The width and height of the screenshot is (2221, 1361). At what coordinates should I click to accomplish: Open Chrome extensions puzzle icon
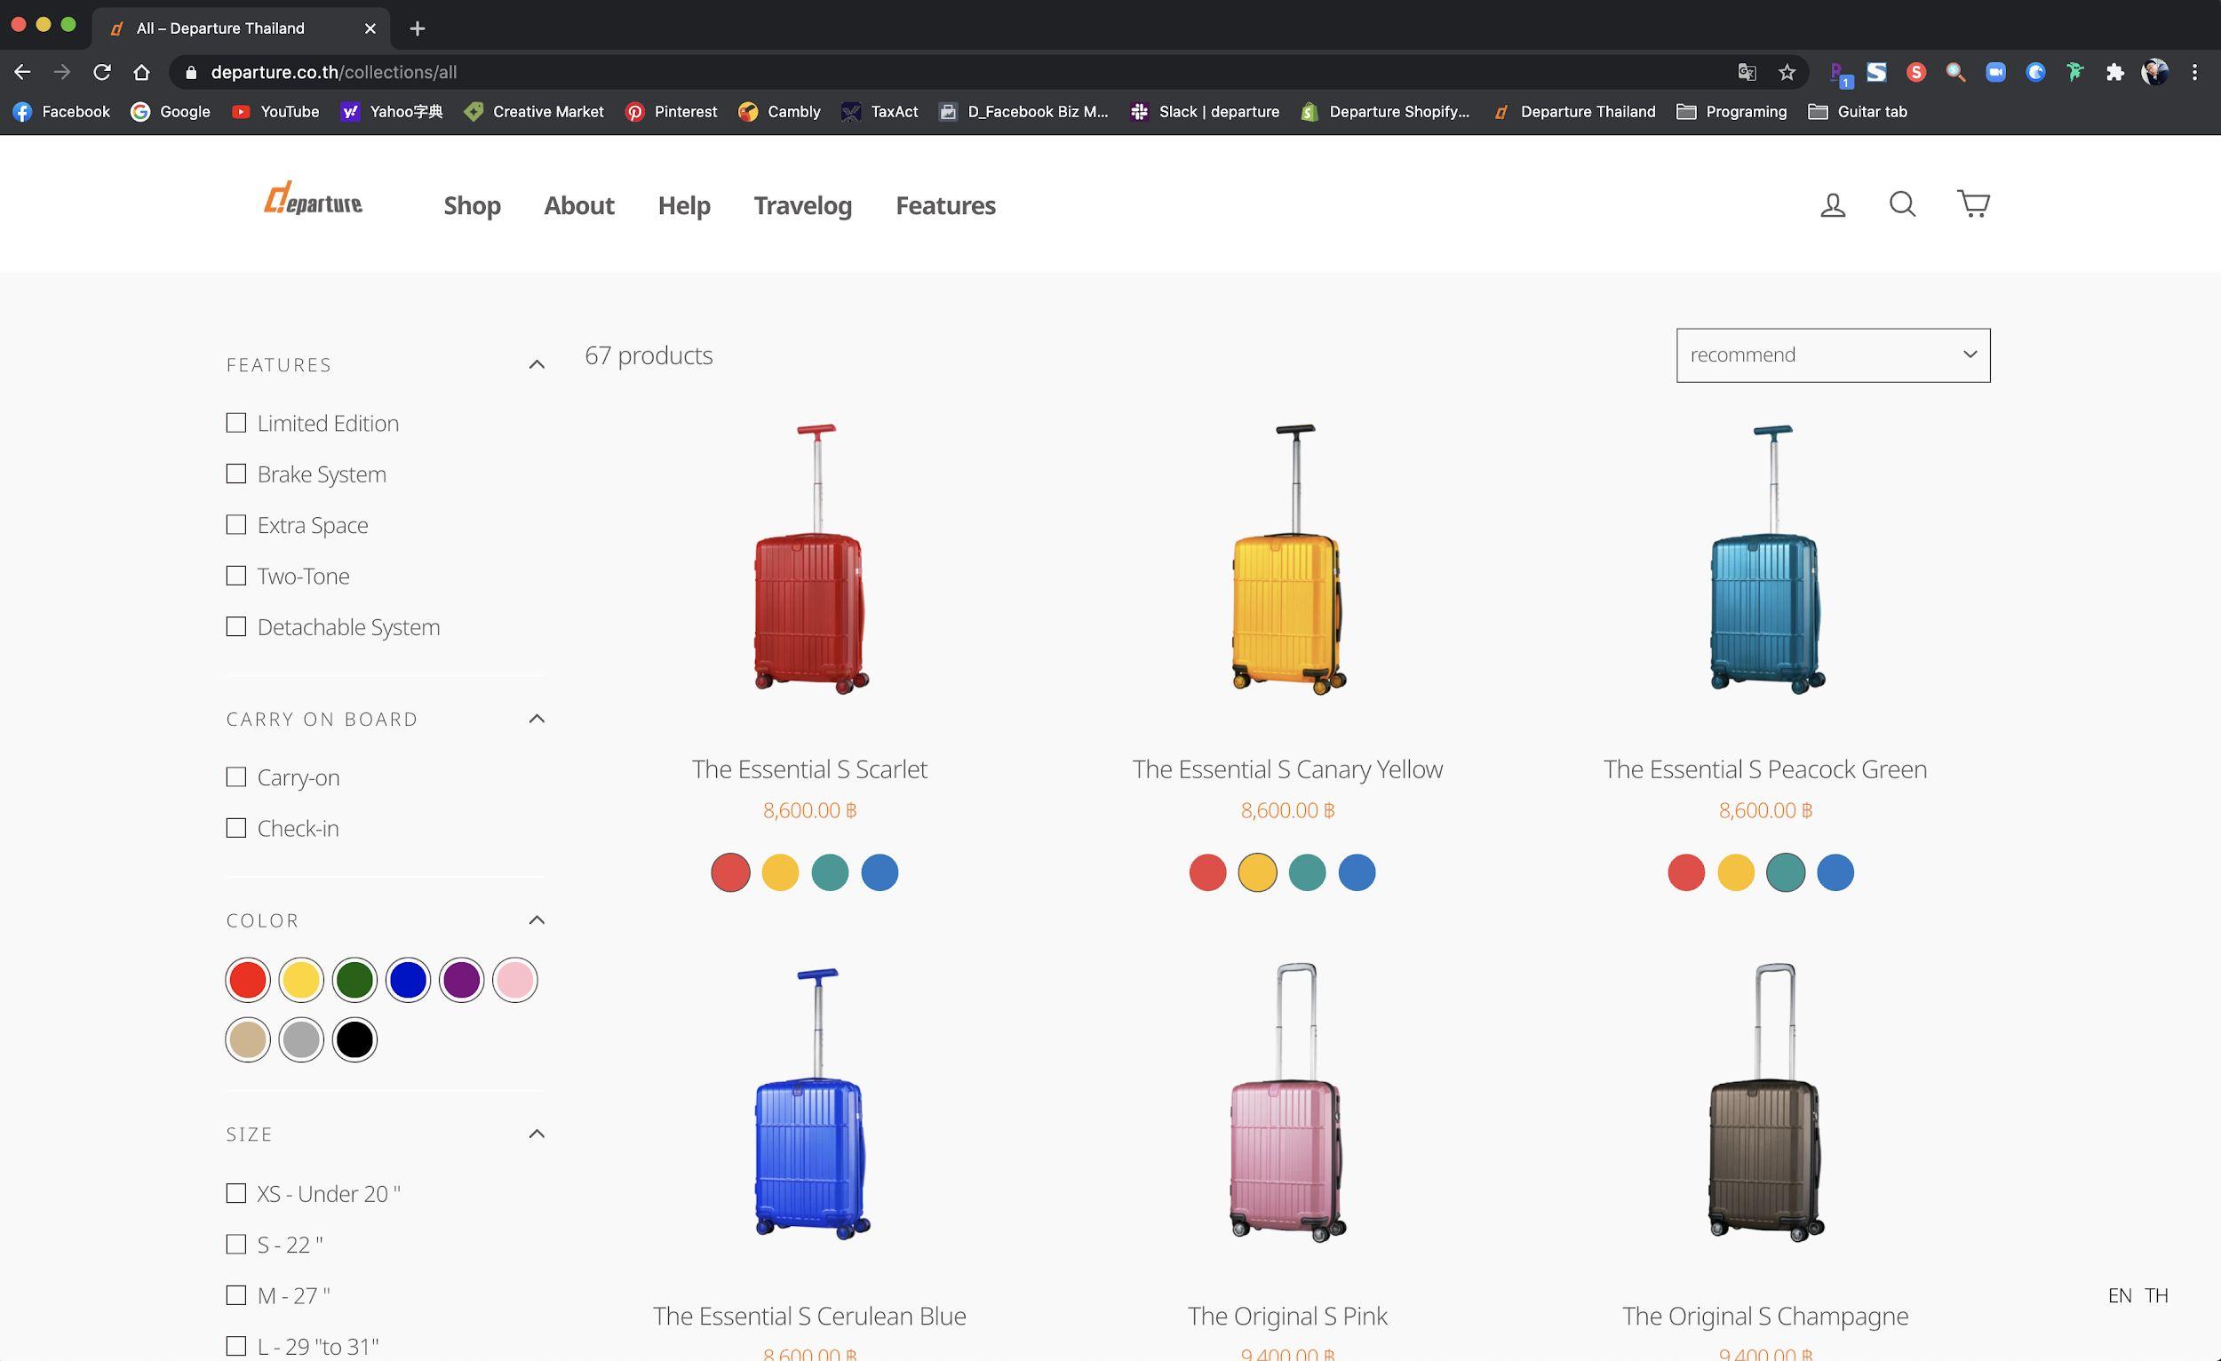(2114, 72)
